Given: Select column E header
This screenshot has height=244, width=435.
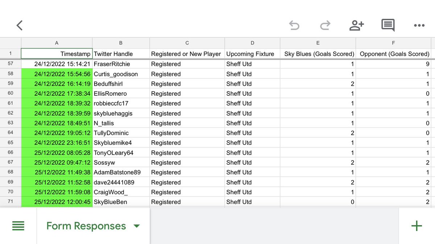Looking at the screenshot, I should click(x=318, y=43).
